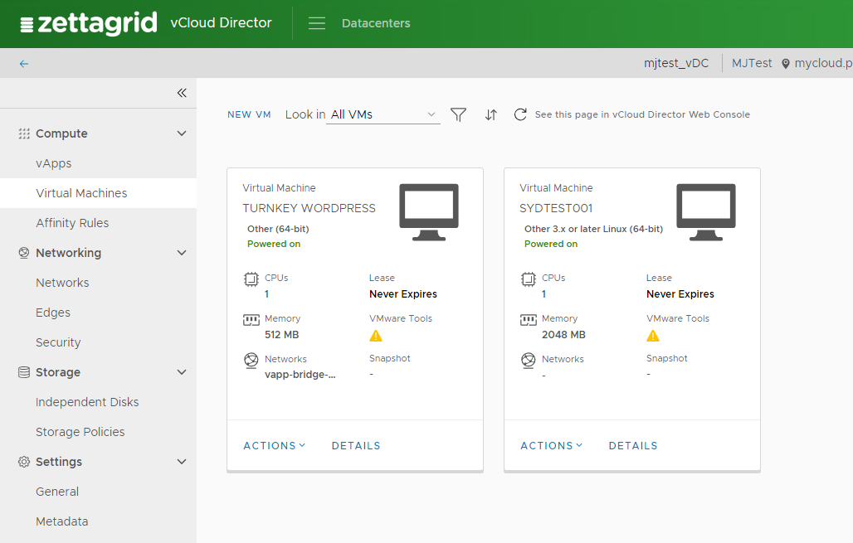Click the TURNKEY WORDPRESS monitor icon
853x543 pixels.
(x=429, y=212)
